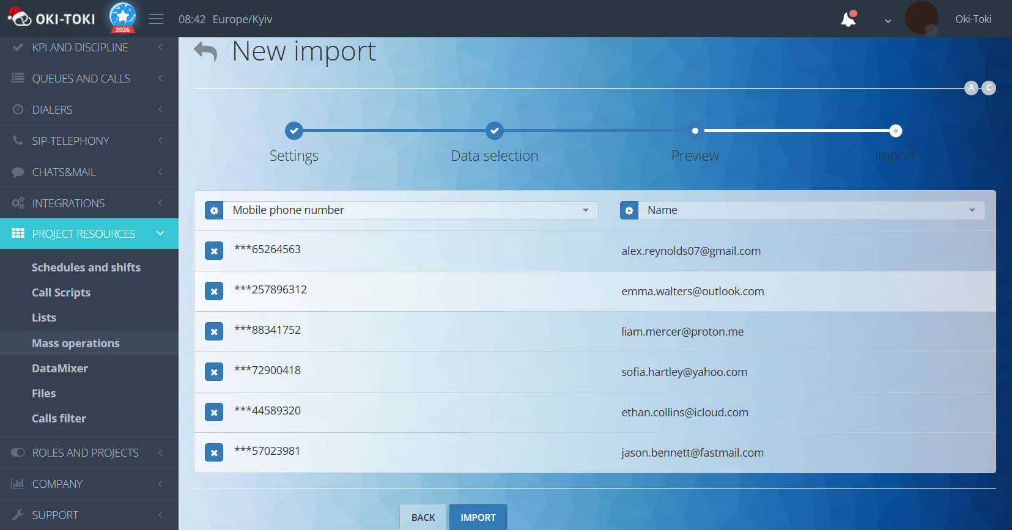Viewport: 1012px width, 530px height.
Task: Click the user avatar picture
Action: pos(921,18)
